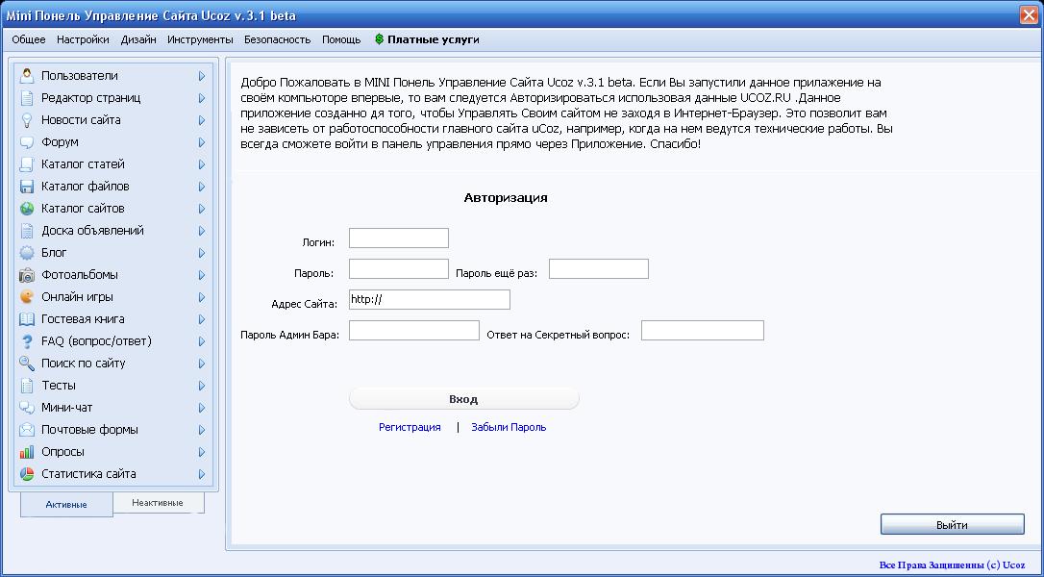Focus the Пароль input field

click(x=399, y=268)
